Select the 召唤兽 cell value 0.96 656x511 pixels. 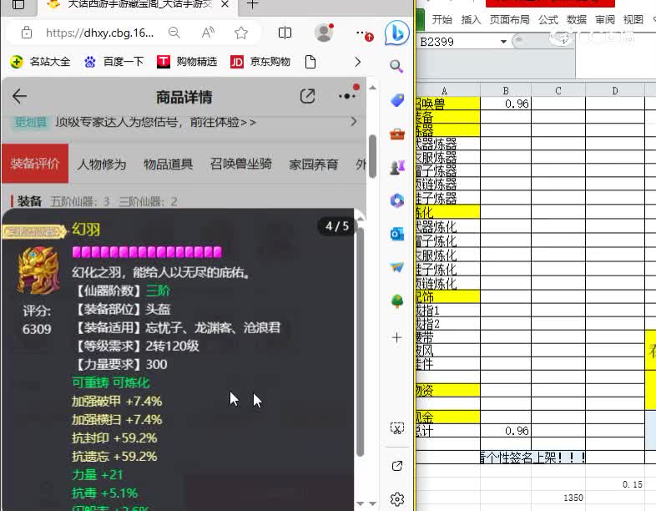click(506, 104)
